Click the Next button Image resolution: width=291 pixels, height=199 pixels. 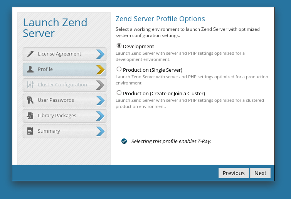coord(260,173)
